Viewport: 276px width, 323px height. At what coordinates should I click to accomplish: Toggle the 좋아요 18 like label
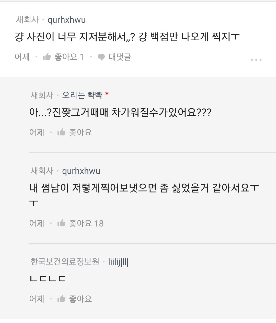(86, 223)
